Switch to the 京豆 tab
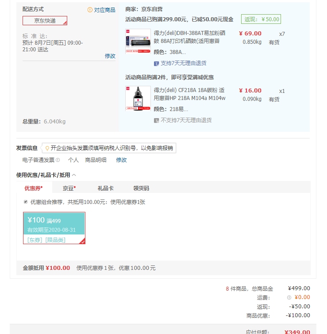Screen dimensions: 327x334 coord(69,188)
